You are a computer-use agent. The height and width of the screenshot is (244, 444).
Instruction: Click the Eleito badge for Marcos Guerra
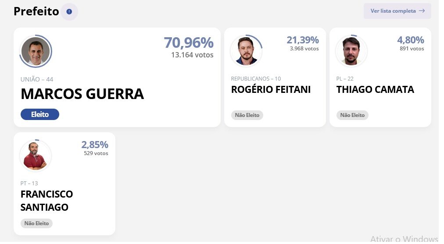click(x=40, y=114)
